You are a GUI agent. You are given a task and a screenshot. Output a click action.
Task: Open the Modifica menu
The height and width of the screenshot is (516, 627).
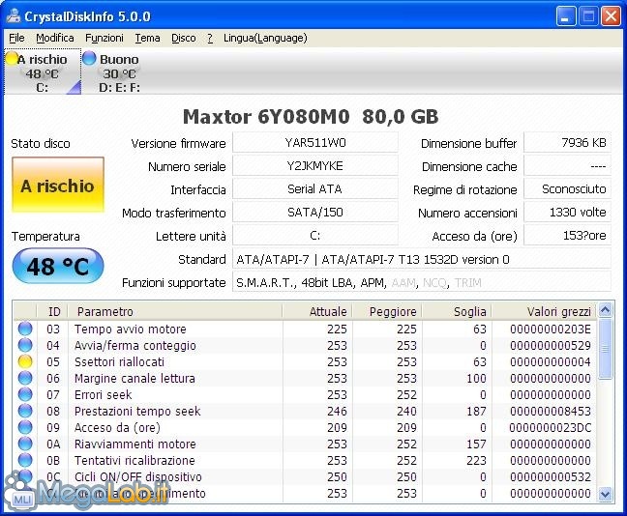(x=55, y=38)
